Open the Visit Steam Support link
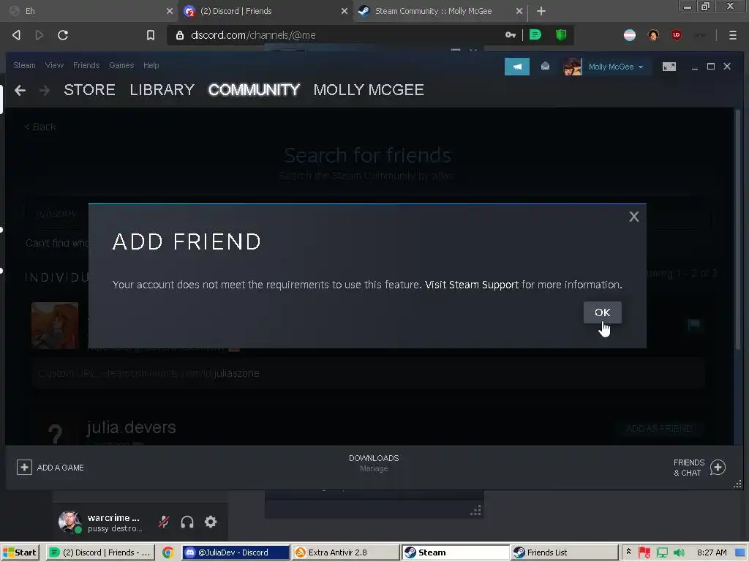This screenshot has height=562, width=749. click(472, 285)
